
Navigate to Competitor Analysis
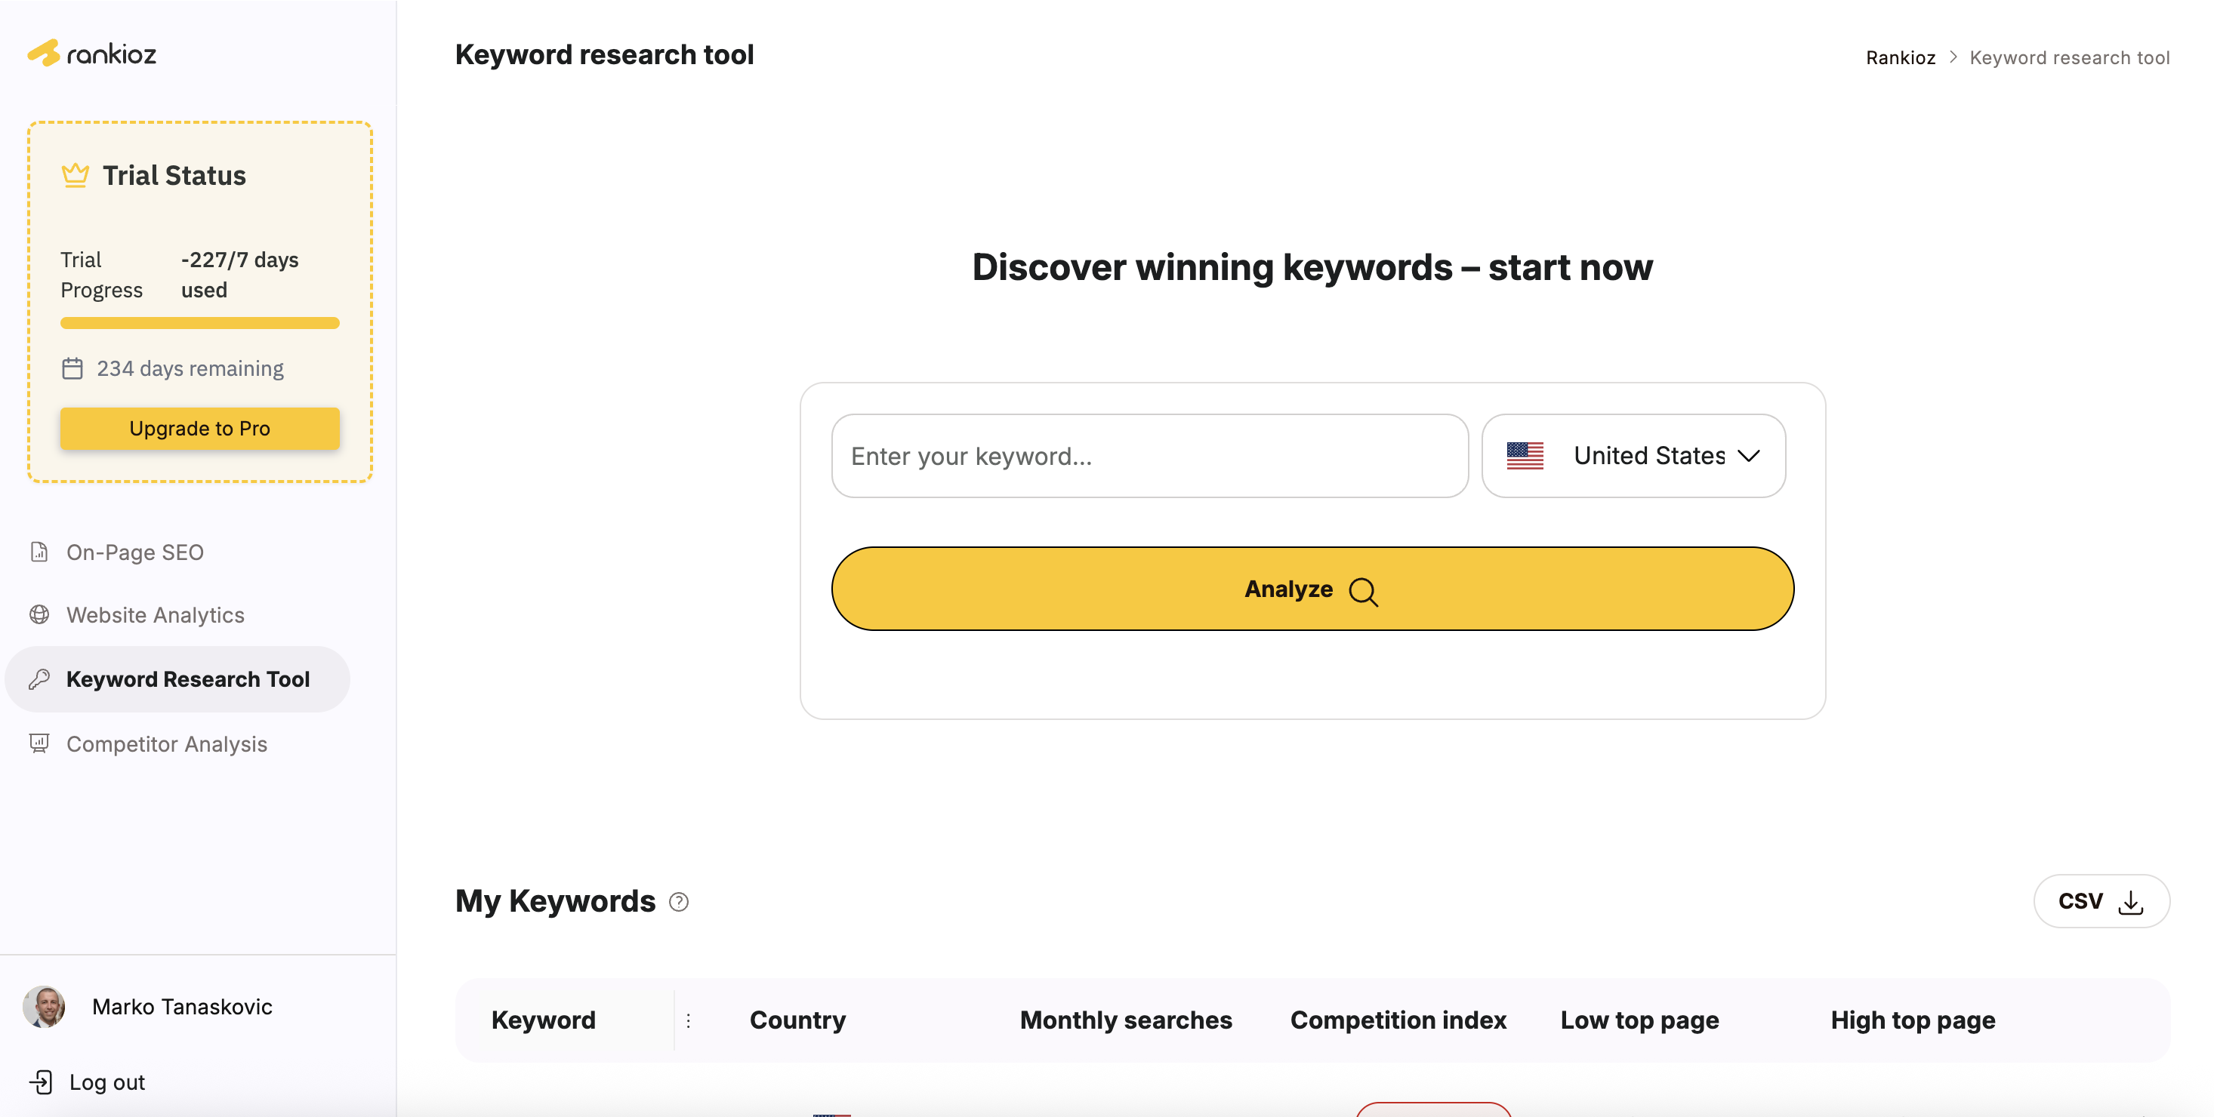coord(167,744)
